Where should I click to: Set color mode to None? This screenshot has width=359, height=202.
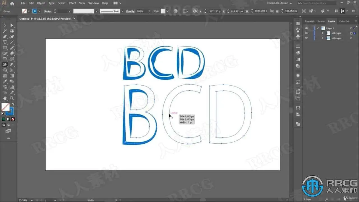pyautogui.click(x=13, y=119)
